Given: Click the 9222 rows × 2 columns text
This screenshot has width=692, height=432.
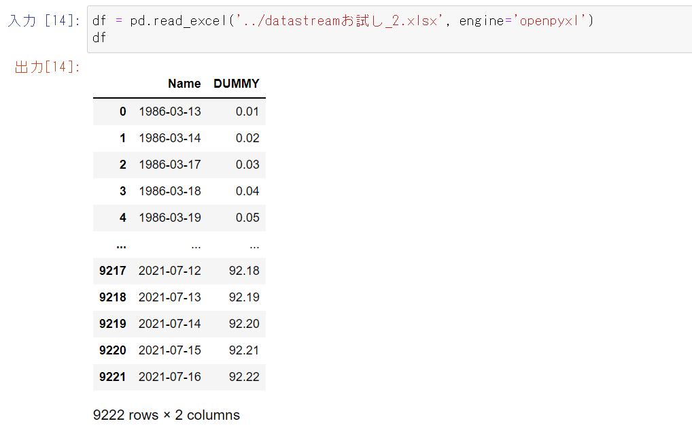Looking at the screenshot, I should click(167, 414).
